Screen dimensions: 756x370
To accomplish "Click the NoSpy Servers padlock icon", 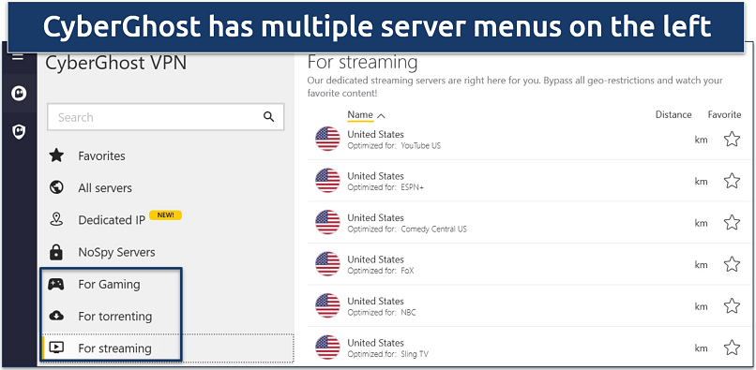I will pos(56,252).
